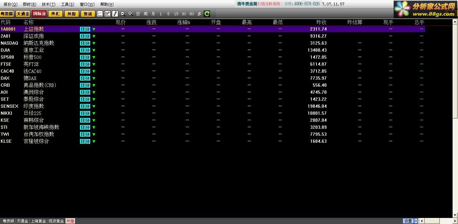Screen dimensions: 458x224
Task: Click 日分 button in 印度指数 row
Action: pyautogui.click(x=85, y=106)
